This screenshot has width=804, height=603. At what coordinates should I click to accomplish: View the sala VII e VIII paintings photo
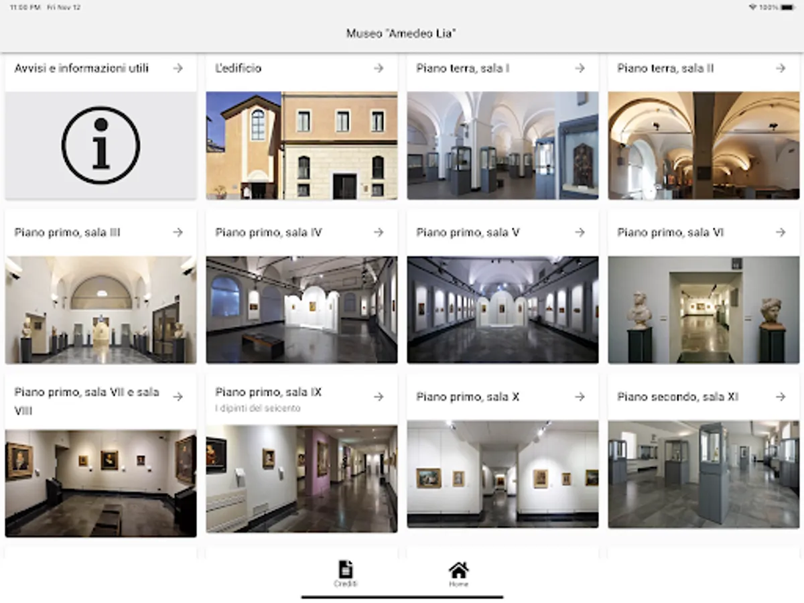[x=100, y=483]
